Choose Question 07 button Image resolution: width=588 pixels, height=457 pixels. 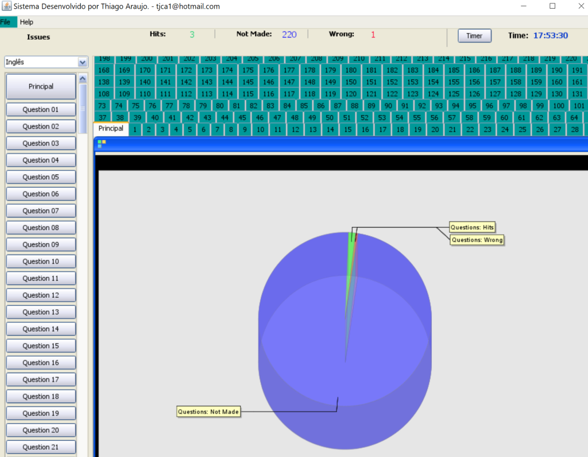pos(41,211)
